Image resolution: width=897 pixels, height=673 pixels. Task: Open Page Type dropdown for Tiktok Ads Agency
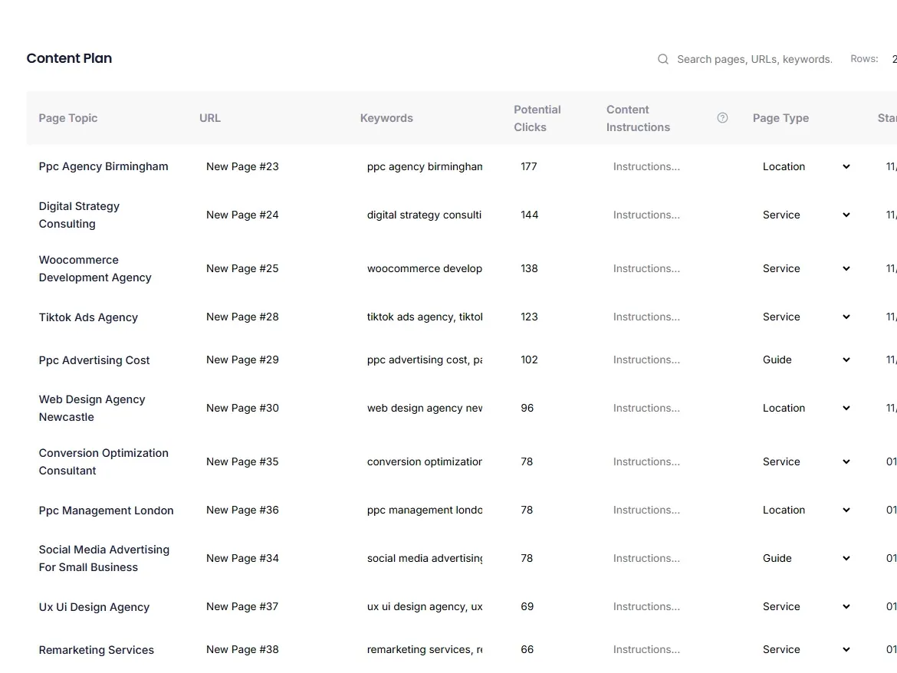[x=845, y=317]
